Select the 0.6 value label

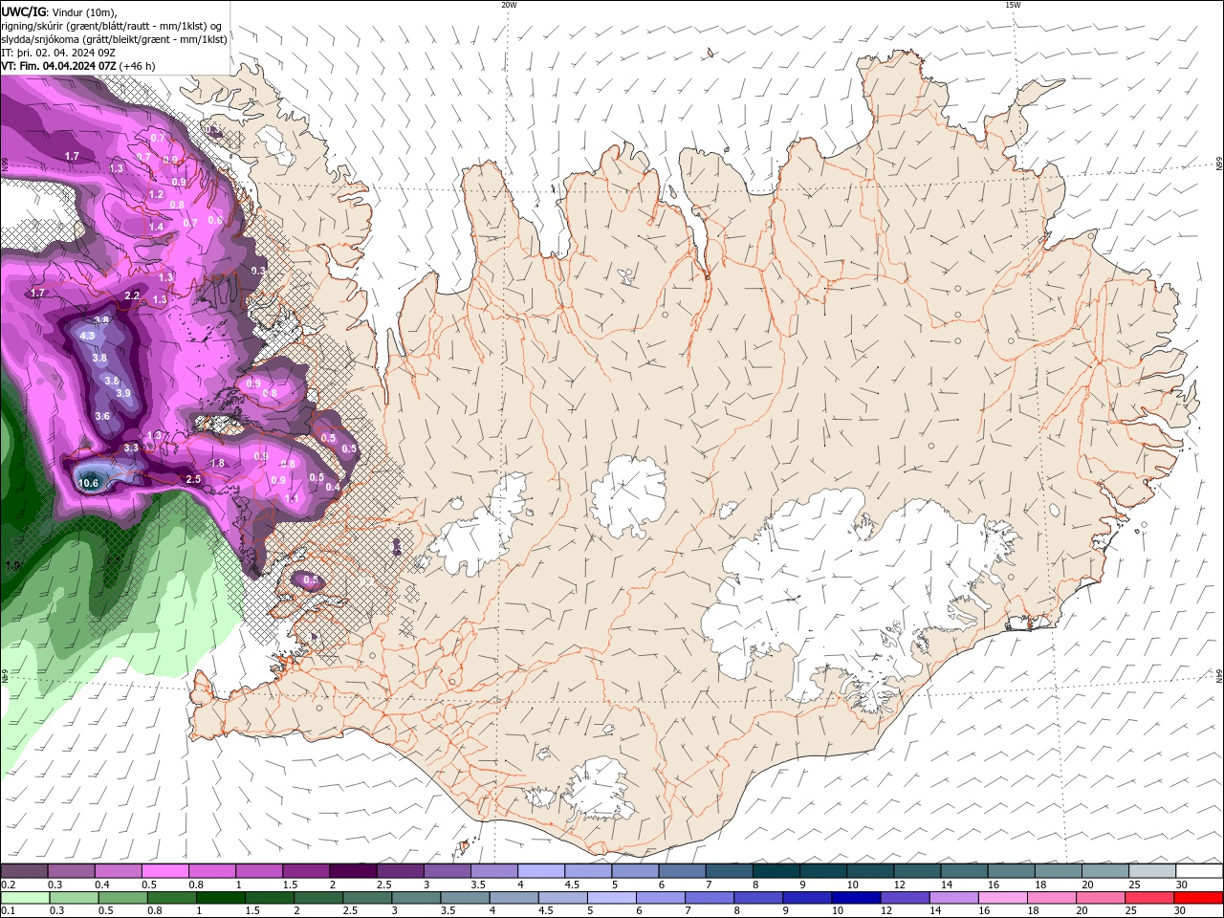click(x=215, y=220)
